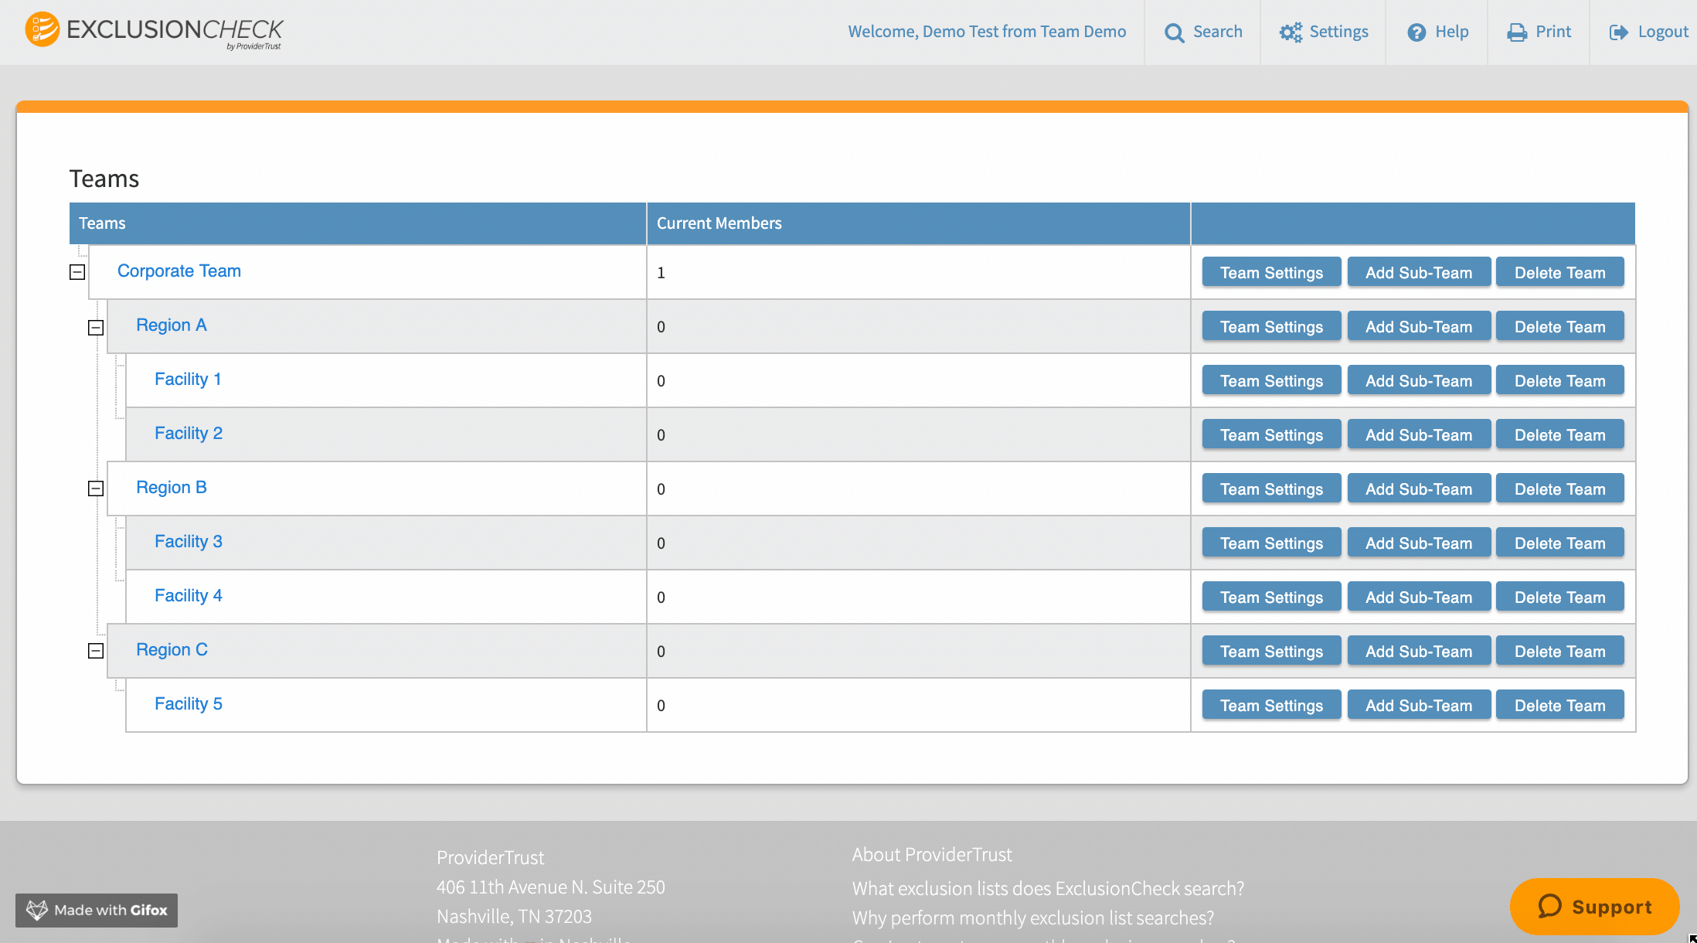Click the Settings gears icon

tap(1290, 32)
